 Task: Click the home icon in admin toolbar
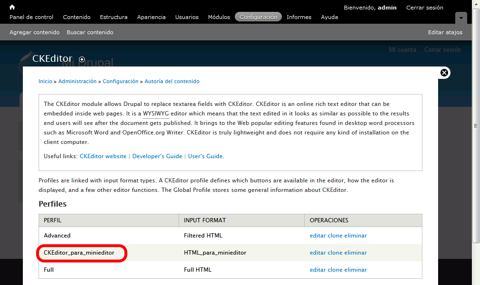(x=12, y=7)
